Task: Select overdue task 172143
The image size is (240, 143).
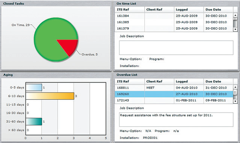Action: pyautogui.click(x=174, y=100)
